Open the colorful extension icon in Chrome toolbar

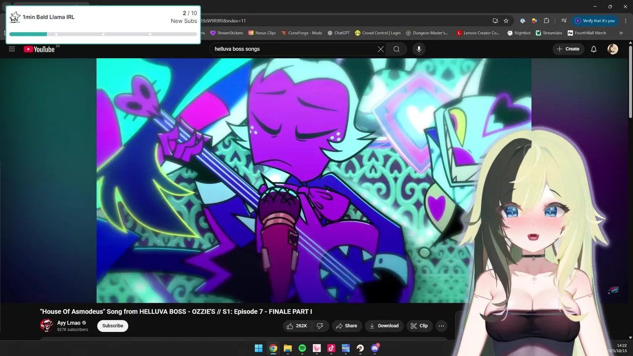click(x=535, y=21)
